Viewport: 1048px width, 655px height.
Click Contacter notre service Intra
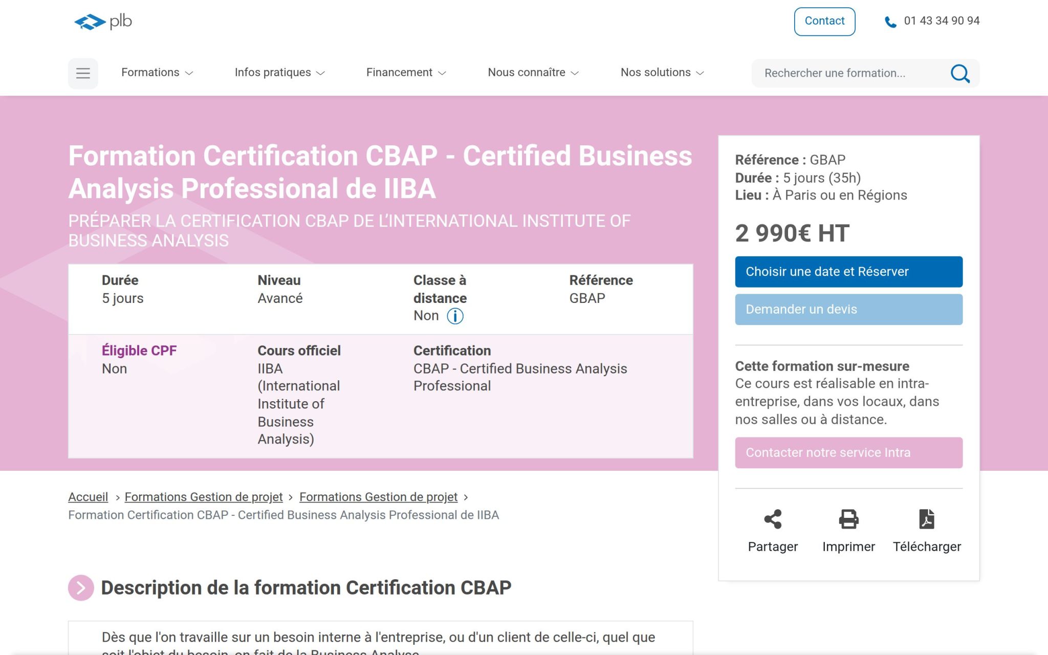pyautogui.click(x=848, y=453)
